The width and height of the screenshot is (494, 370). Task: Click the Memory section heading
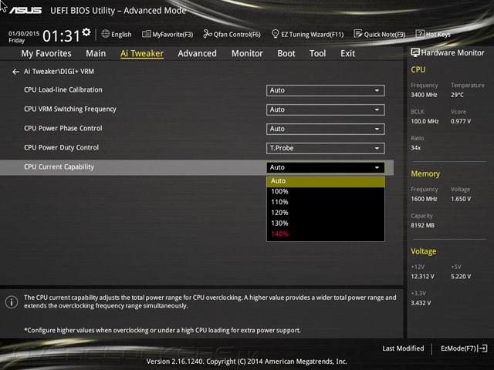[x=425, y=174]
